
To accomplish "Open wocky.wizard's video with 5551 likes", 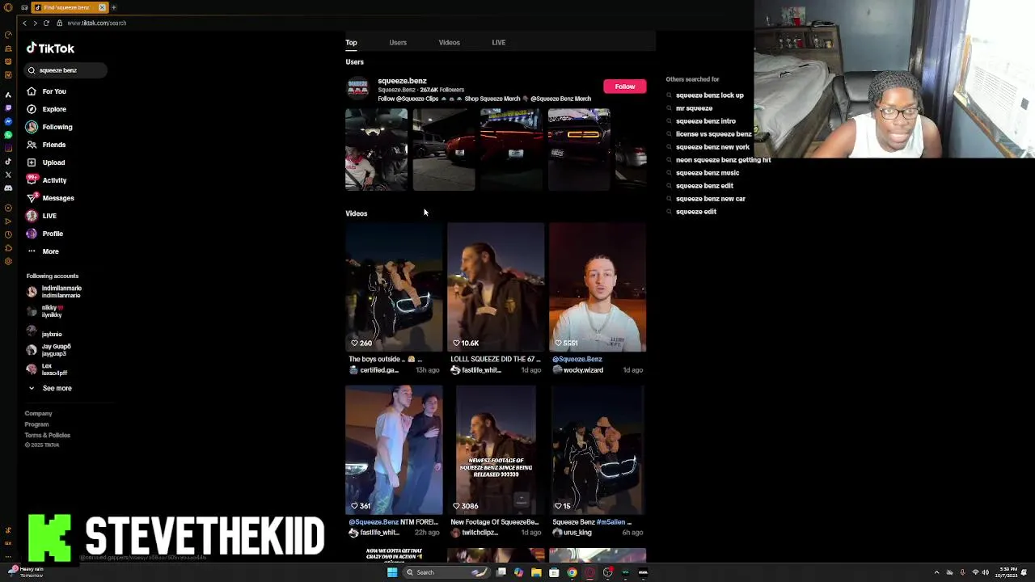I will (598, 287).
